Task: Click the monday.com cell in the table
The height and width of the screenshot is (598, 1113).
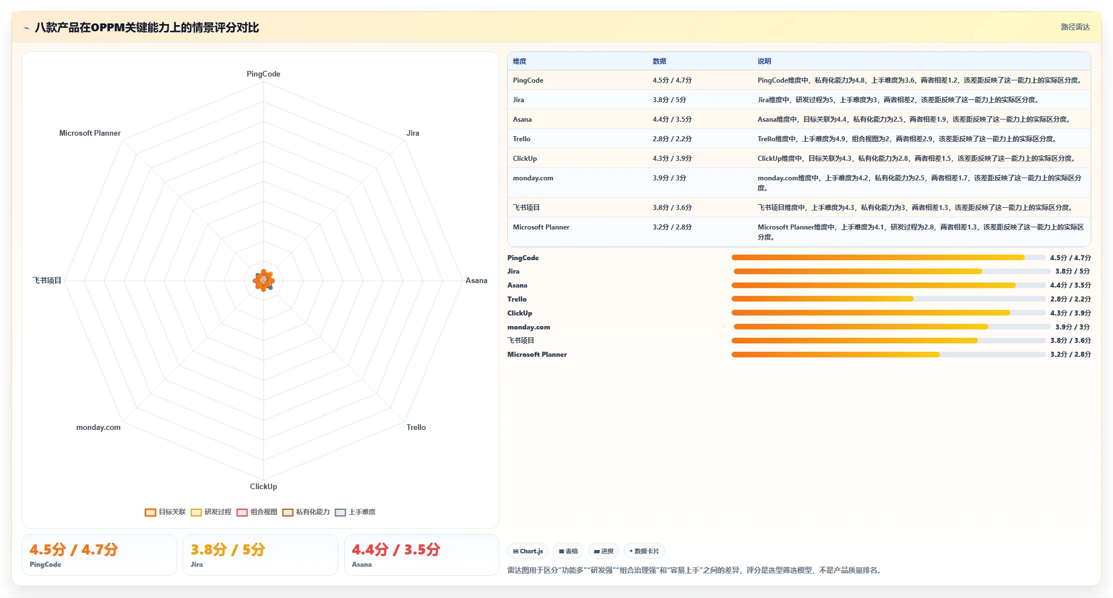Action: coord(577,183)
